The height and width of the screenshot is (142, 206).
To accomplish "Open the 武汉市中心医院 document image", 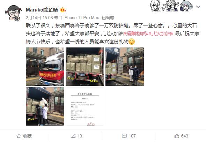I will (85, 106).
